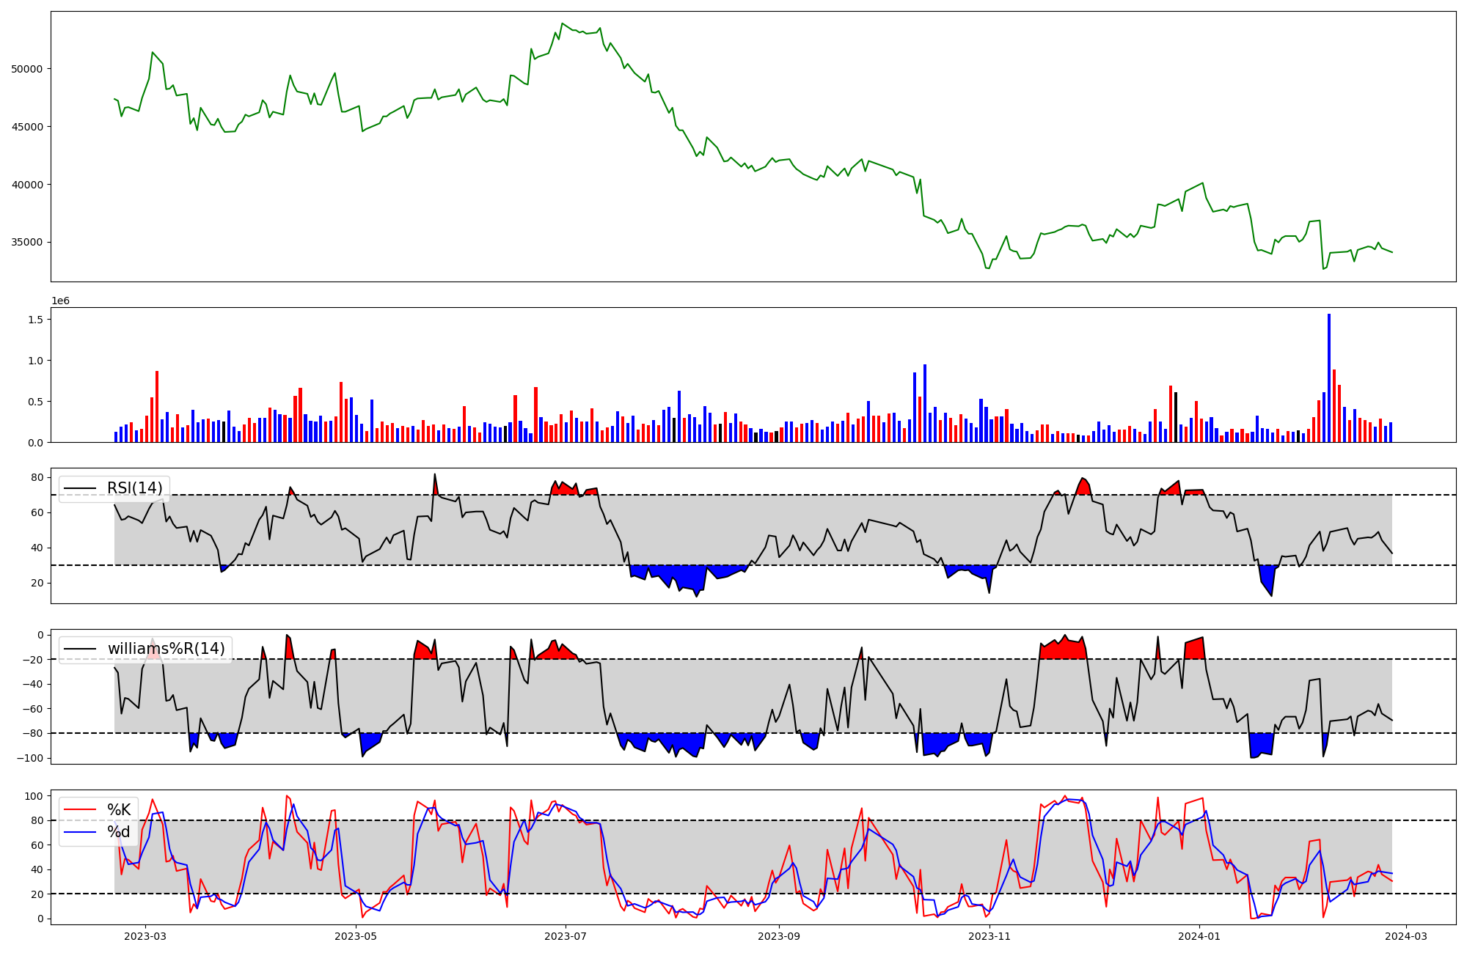Click the 50000 price axis tick label
The width and height of the screenshot is (1467, 953).
[x=27, y=69]
